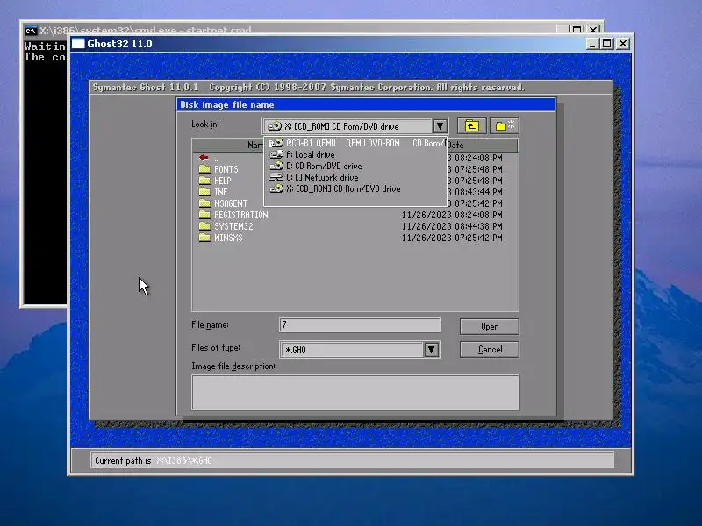Screen dimensions: 702x526
Task: Click the REGISTRATION folder icon
Action: click(x=204, y=215)
